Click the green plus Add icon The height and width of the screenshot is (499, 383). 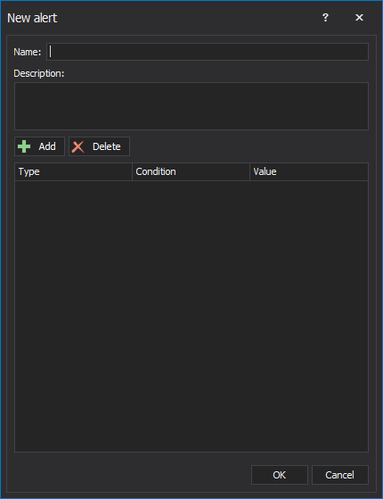(24, 146)
